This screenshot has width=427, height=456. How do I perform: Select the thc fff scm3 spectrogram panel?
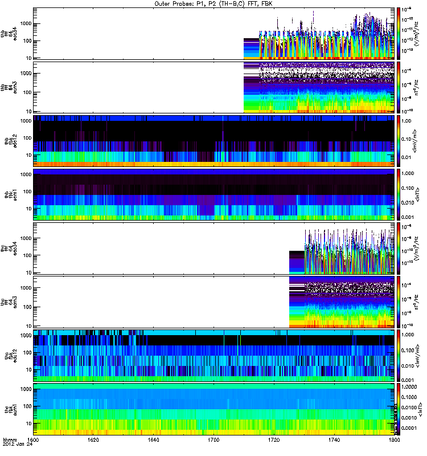tap(213, 302)
